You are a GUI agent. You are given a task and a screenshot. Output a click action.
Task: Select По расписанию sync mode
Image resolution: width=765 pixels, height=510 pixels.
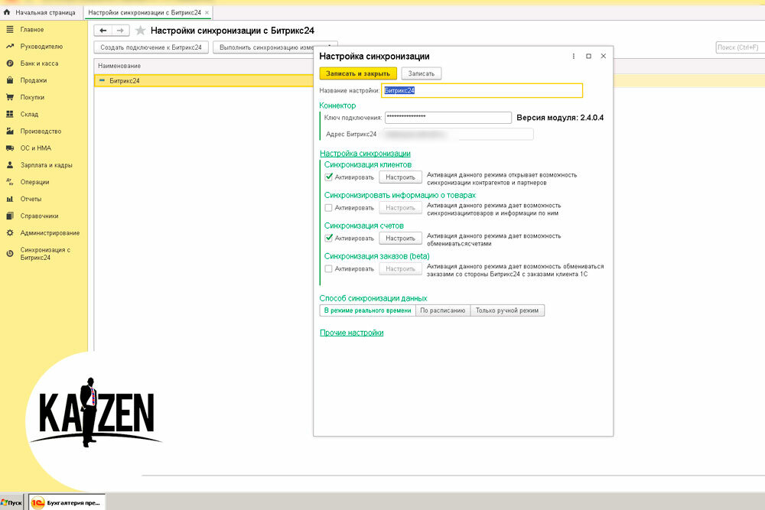tap(443, 310)
